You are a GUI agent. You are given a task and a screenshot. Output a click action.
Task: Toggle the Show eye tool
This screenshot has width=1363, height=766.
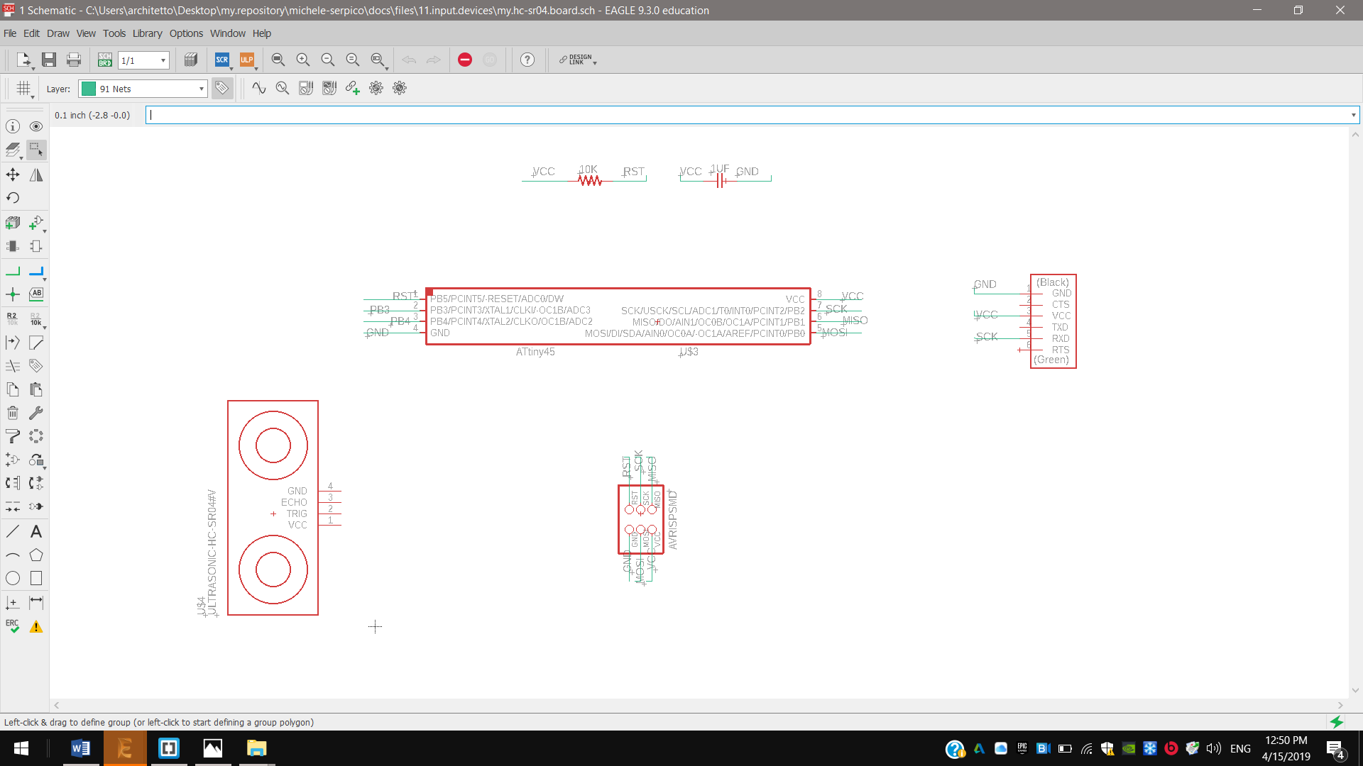[x=36, y=126]
